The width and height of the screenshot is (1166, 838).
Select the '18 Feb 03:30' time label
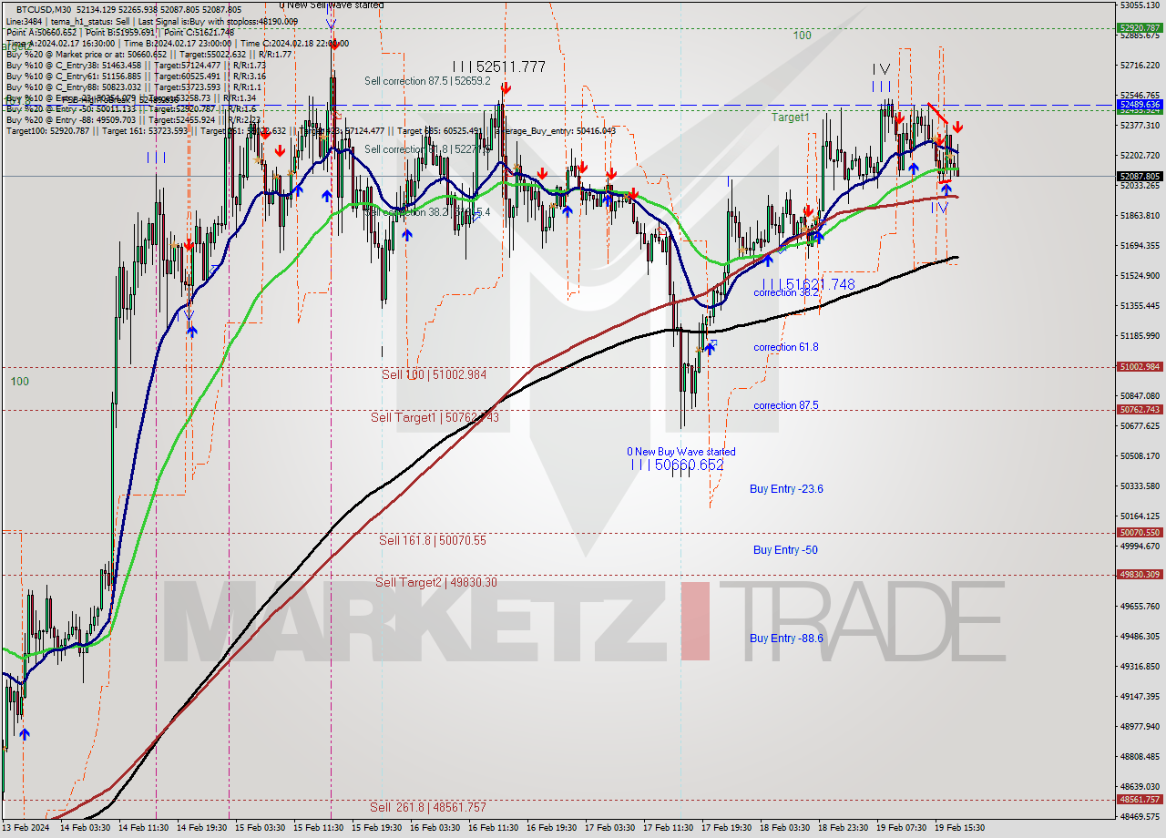[x=785, y=828]
